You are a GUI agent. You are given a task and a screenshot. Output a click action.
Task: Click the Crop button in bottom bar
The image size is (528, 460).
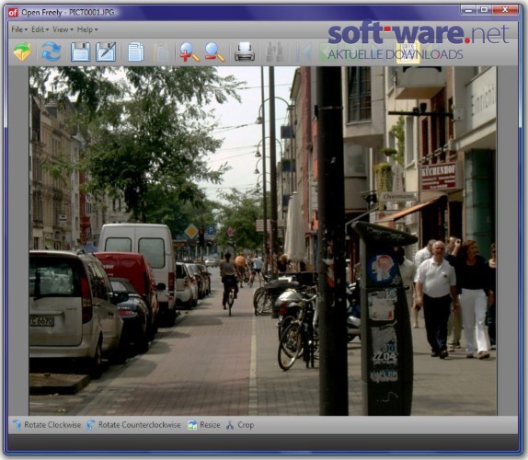[x=240, y=425]
